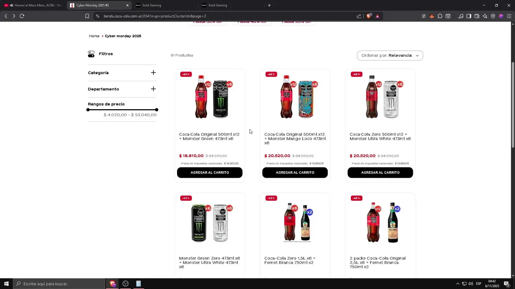Open the Brave Shields lion icon
This screenshot has height=289, width=515.
tap(369, 16)
